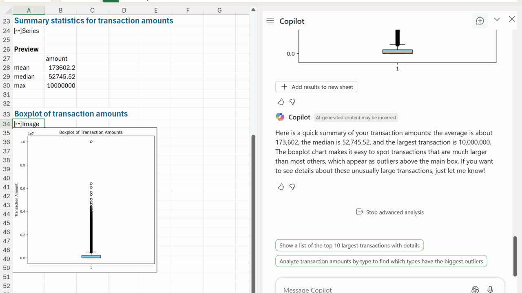Open the Copilot hamburger menu
The width and height of the screenshot is (522, 293).
(x=270, y=21)
